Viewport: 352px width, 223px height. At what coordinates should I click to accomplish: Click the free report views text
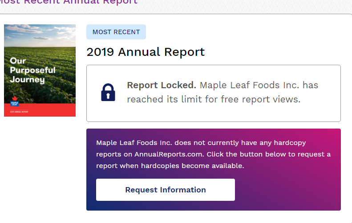pyautogui.click(x=261, y=99)
